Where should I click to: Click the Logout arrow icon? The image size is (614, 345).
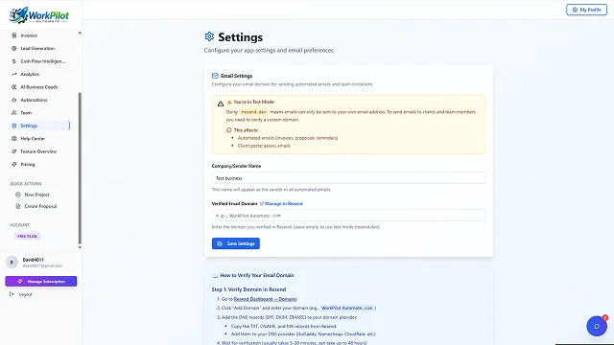pos(12,294)
